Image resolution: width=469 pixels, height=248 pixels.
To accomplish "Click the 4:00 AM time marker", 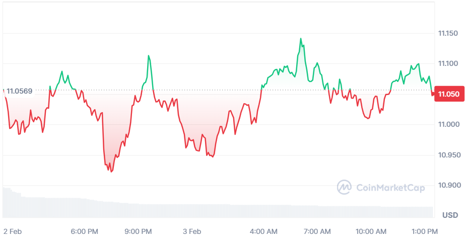I will tap(263, 231).
